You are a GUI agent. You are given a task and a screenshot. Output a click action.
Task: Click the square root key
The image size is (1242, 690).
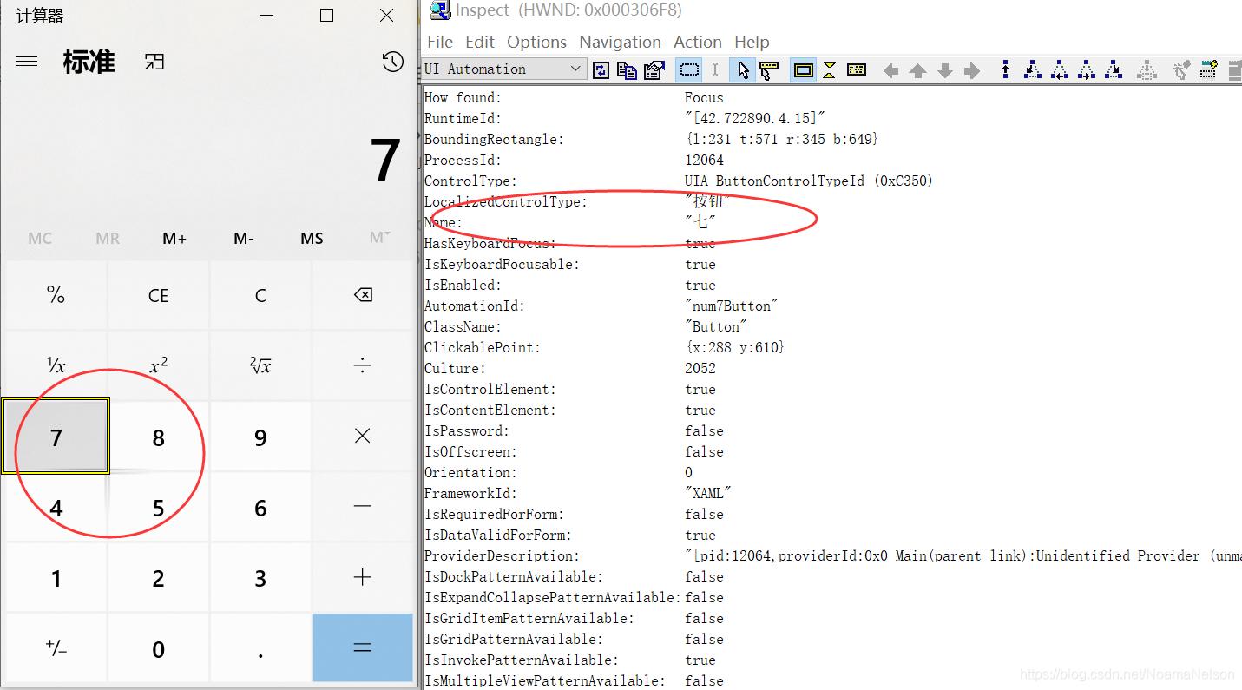(x=260, y=365)
